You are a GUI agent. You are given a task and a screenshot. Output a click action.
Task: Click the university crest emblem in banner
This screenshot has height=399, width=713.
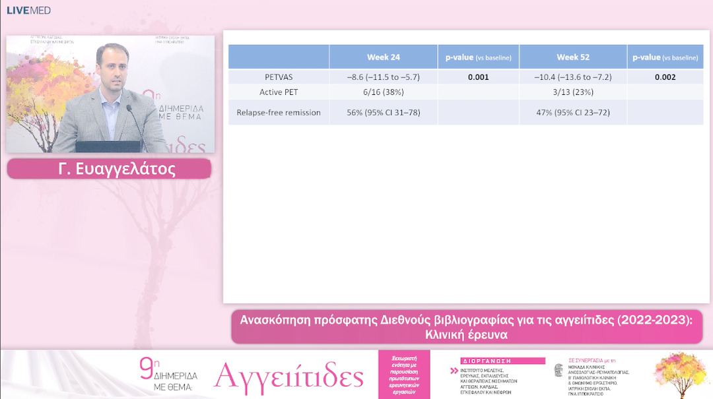pyautogui.click(x=559, y=371)
